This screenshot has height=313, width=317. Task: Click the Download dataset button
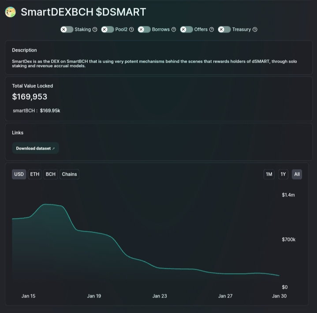click(35, 148)
